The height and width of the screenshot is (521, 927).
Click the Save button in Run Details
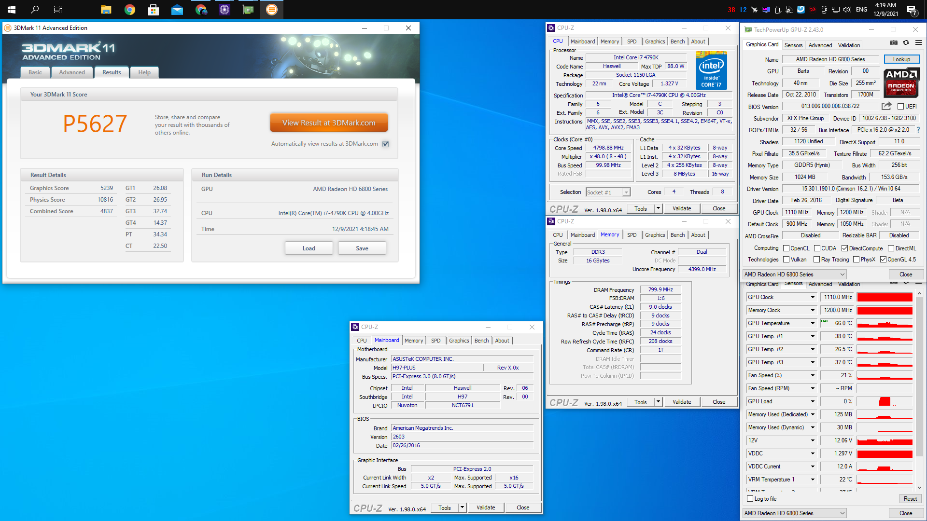tap(362, 248)
